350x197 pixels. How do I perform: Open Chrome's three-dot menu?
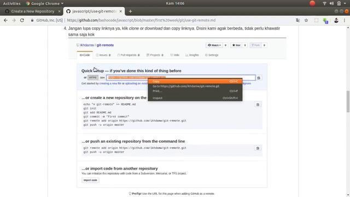point(345,20)
